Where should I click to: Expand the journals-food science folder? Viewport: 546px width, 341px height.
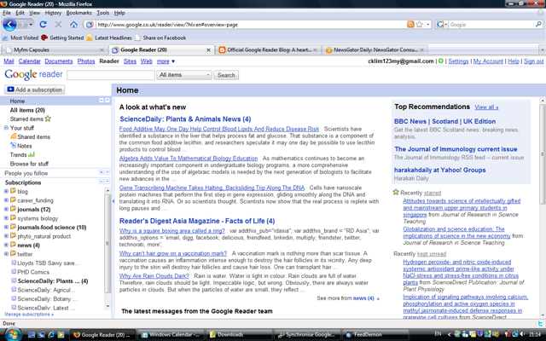tap(6, 227)
